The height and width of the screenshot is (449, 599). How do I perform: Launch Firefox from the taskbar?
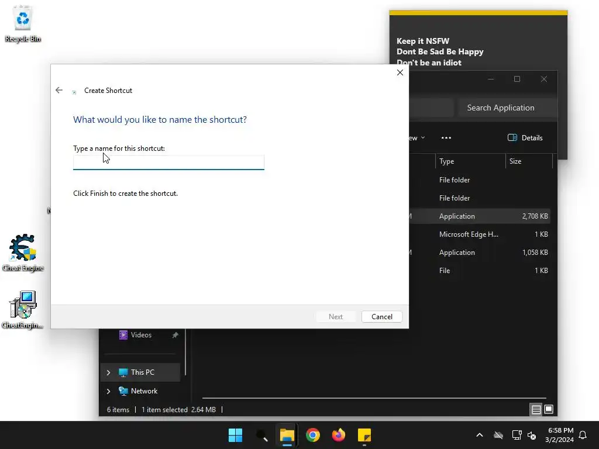pyautogui.click(x=339, y=435)
